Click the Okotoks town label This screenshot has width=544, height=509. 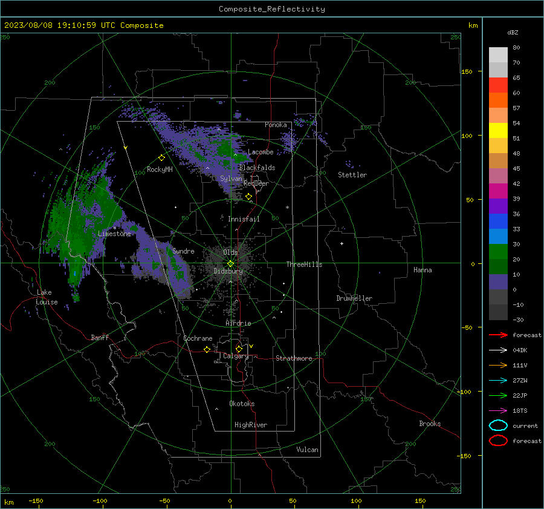click(242, 404)
